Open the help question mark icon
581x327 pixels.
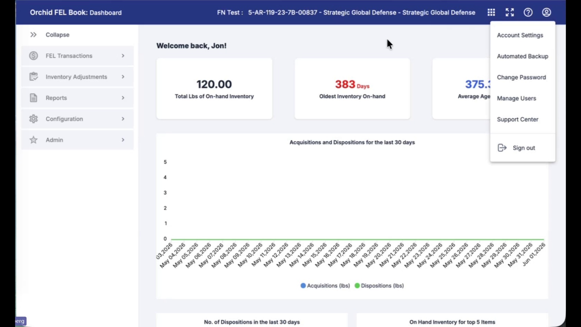528,12
